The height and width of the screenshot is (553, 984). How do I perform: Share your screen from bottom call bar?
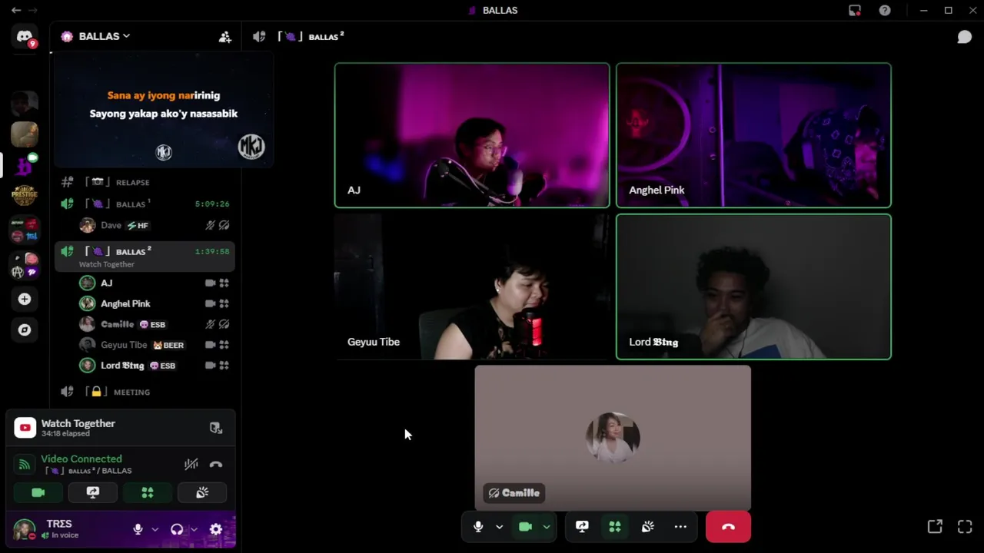(x=582, y=526)
